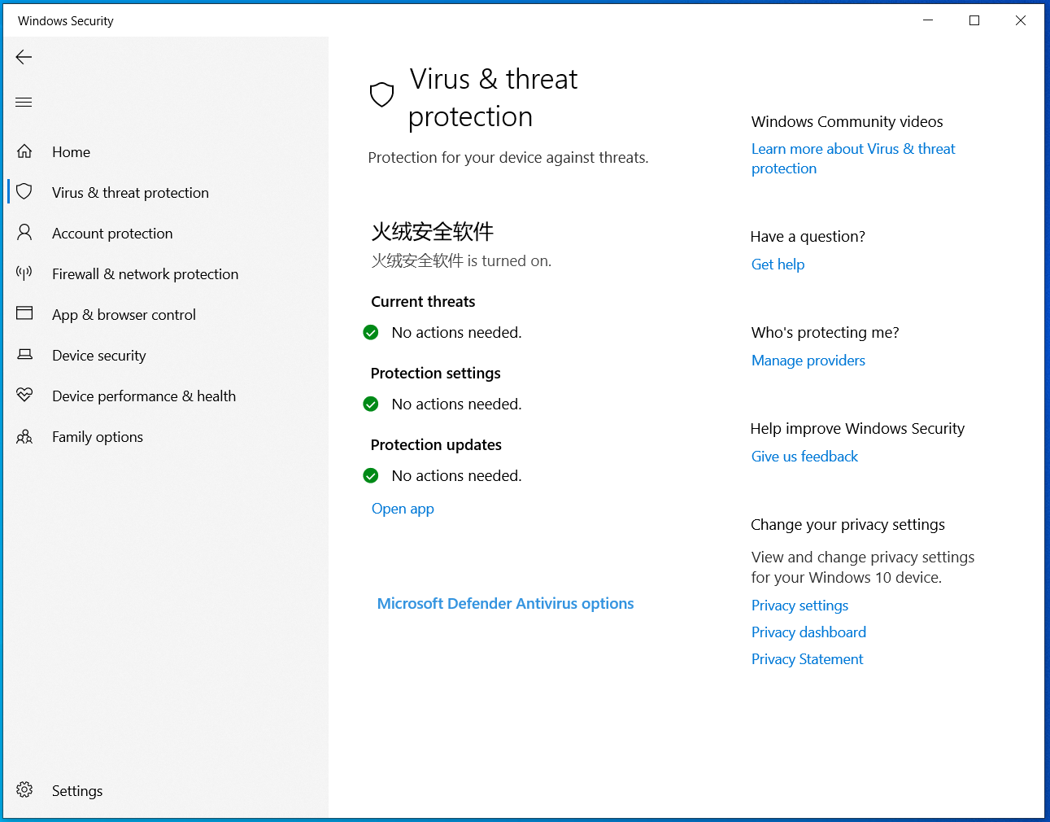
Task: Click the Windows Security window title
Action: tap(66, 21)
